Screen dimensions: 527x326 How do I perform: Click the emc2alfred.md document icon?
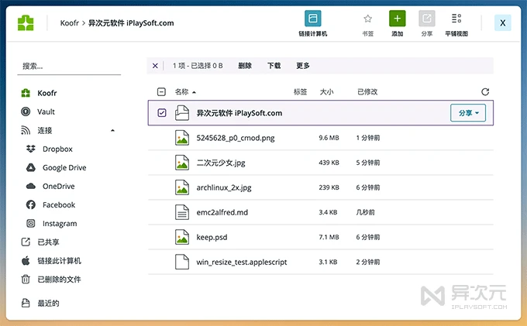pos(182,212)
